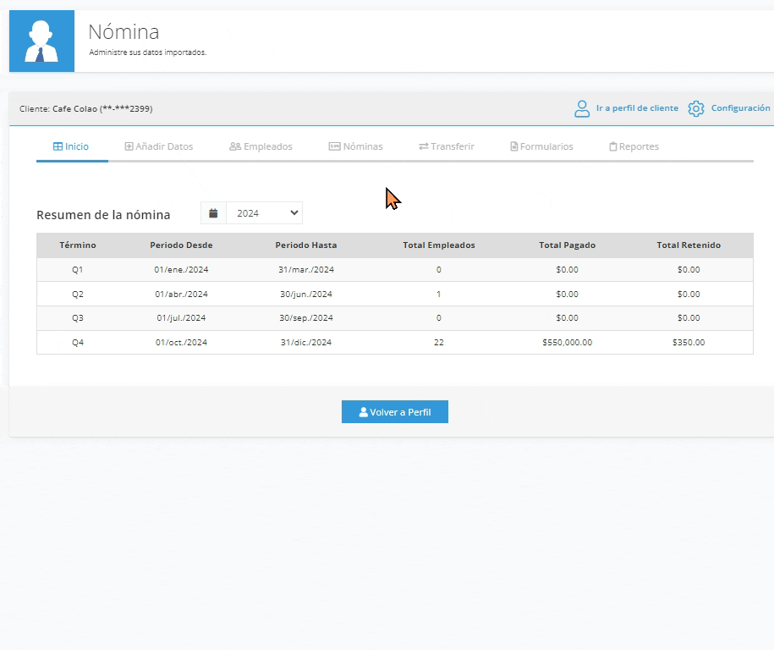Select the Q1 term cell
This screenshot has width=774, height=650.
click(x=78, y=270)
